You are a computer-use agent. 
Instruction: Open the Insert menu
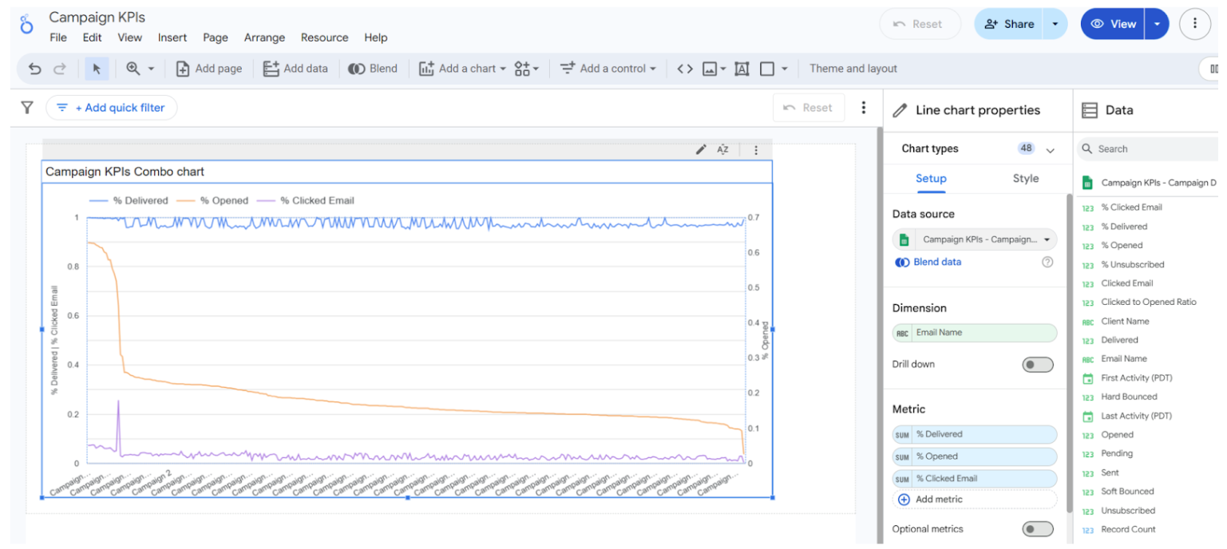point(172,38)
